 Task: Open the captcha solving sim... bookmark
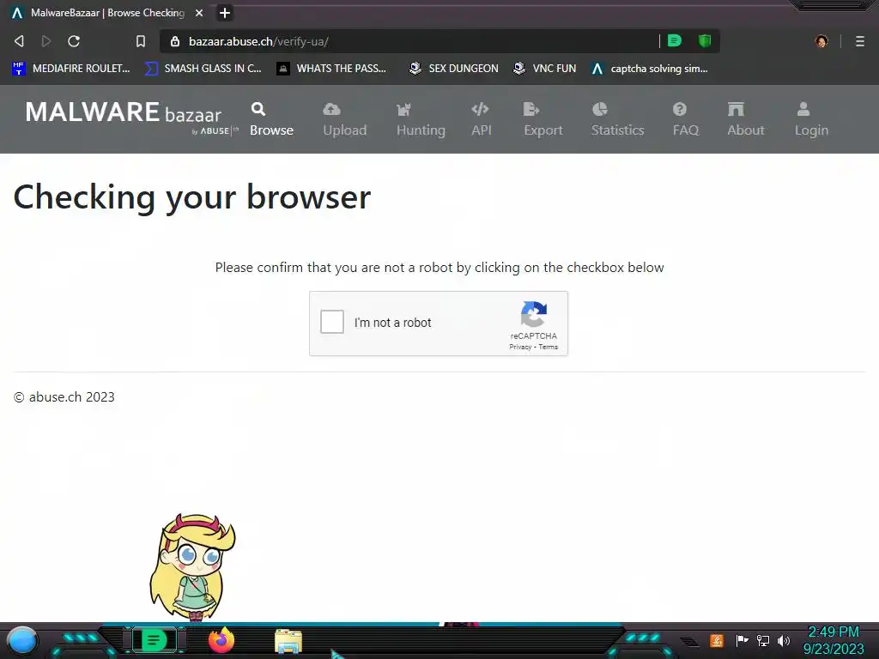pyautogui.click(x=650, y=69)
